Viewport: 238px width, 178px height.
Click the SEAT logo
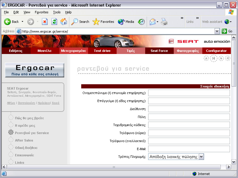pyautogui.click(x=184, y=41)
